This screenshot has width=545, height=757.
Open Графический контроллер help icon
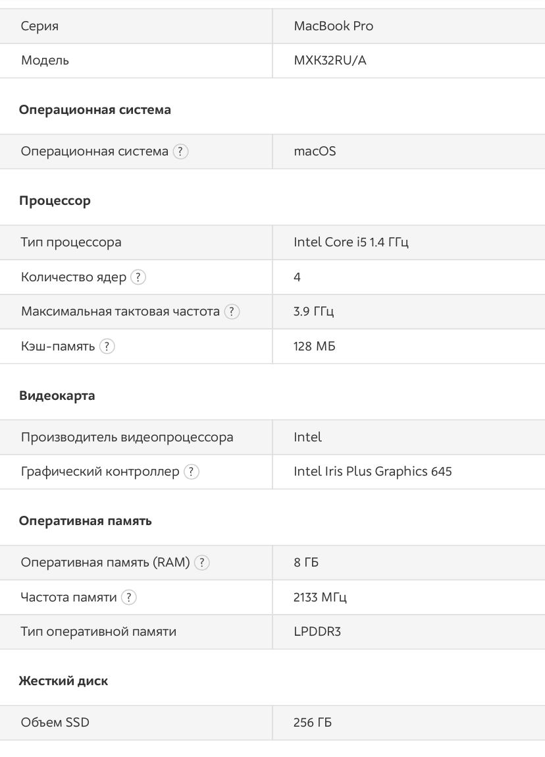click(191, 472)
